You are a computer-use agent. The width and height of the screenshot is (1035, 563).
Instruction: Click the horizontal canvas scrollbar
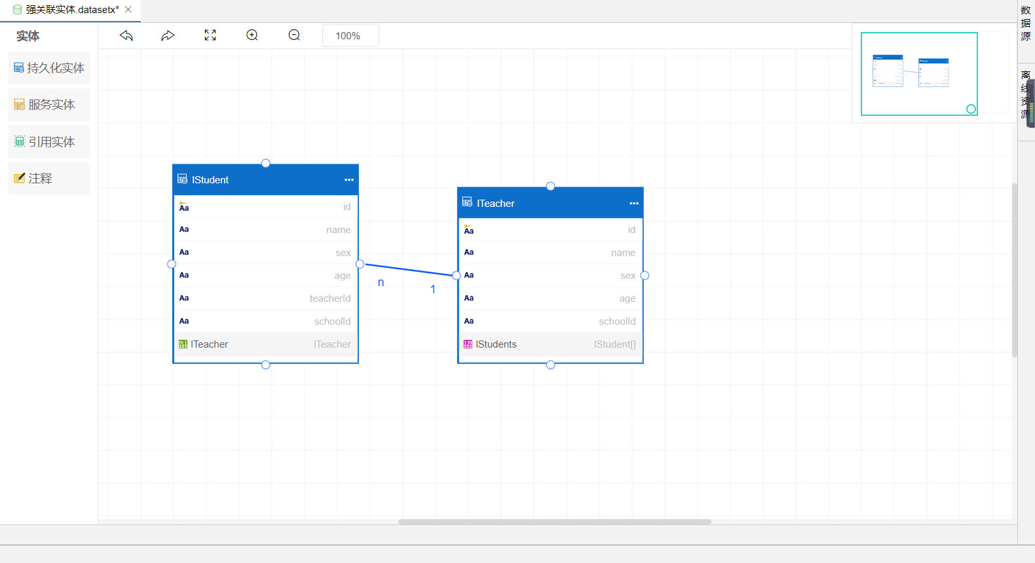pos(554,522)
